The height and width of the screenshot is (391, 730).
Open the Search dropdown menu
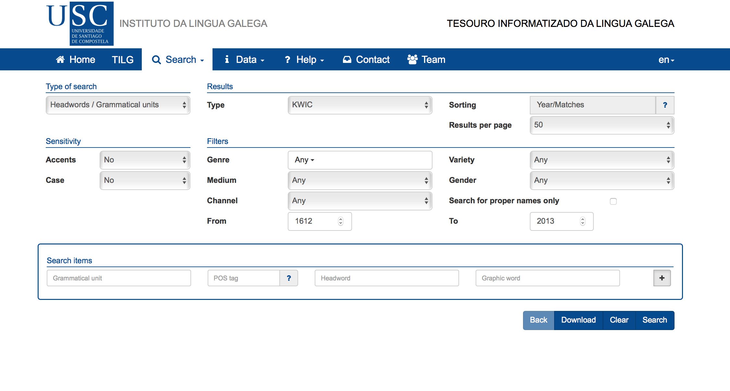click(177, 60)
